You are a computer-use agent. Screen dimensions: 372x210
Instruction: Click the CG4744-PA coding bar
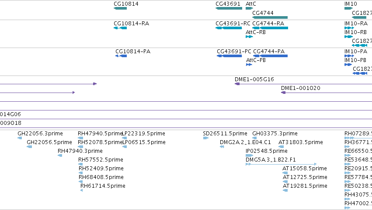click(271, 56)
